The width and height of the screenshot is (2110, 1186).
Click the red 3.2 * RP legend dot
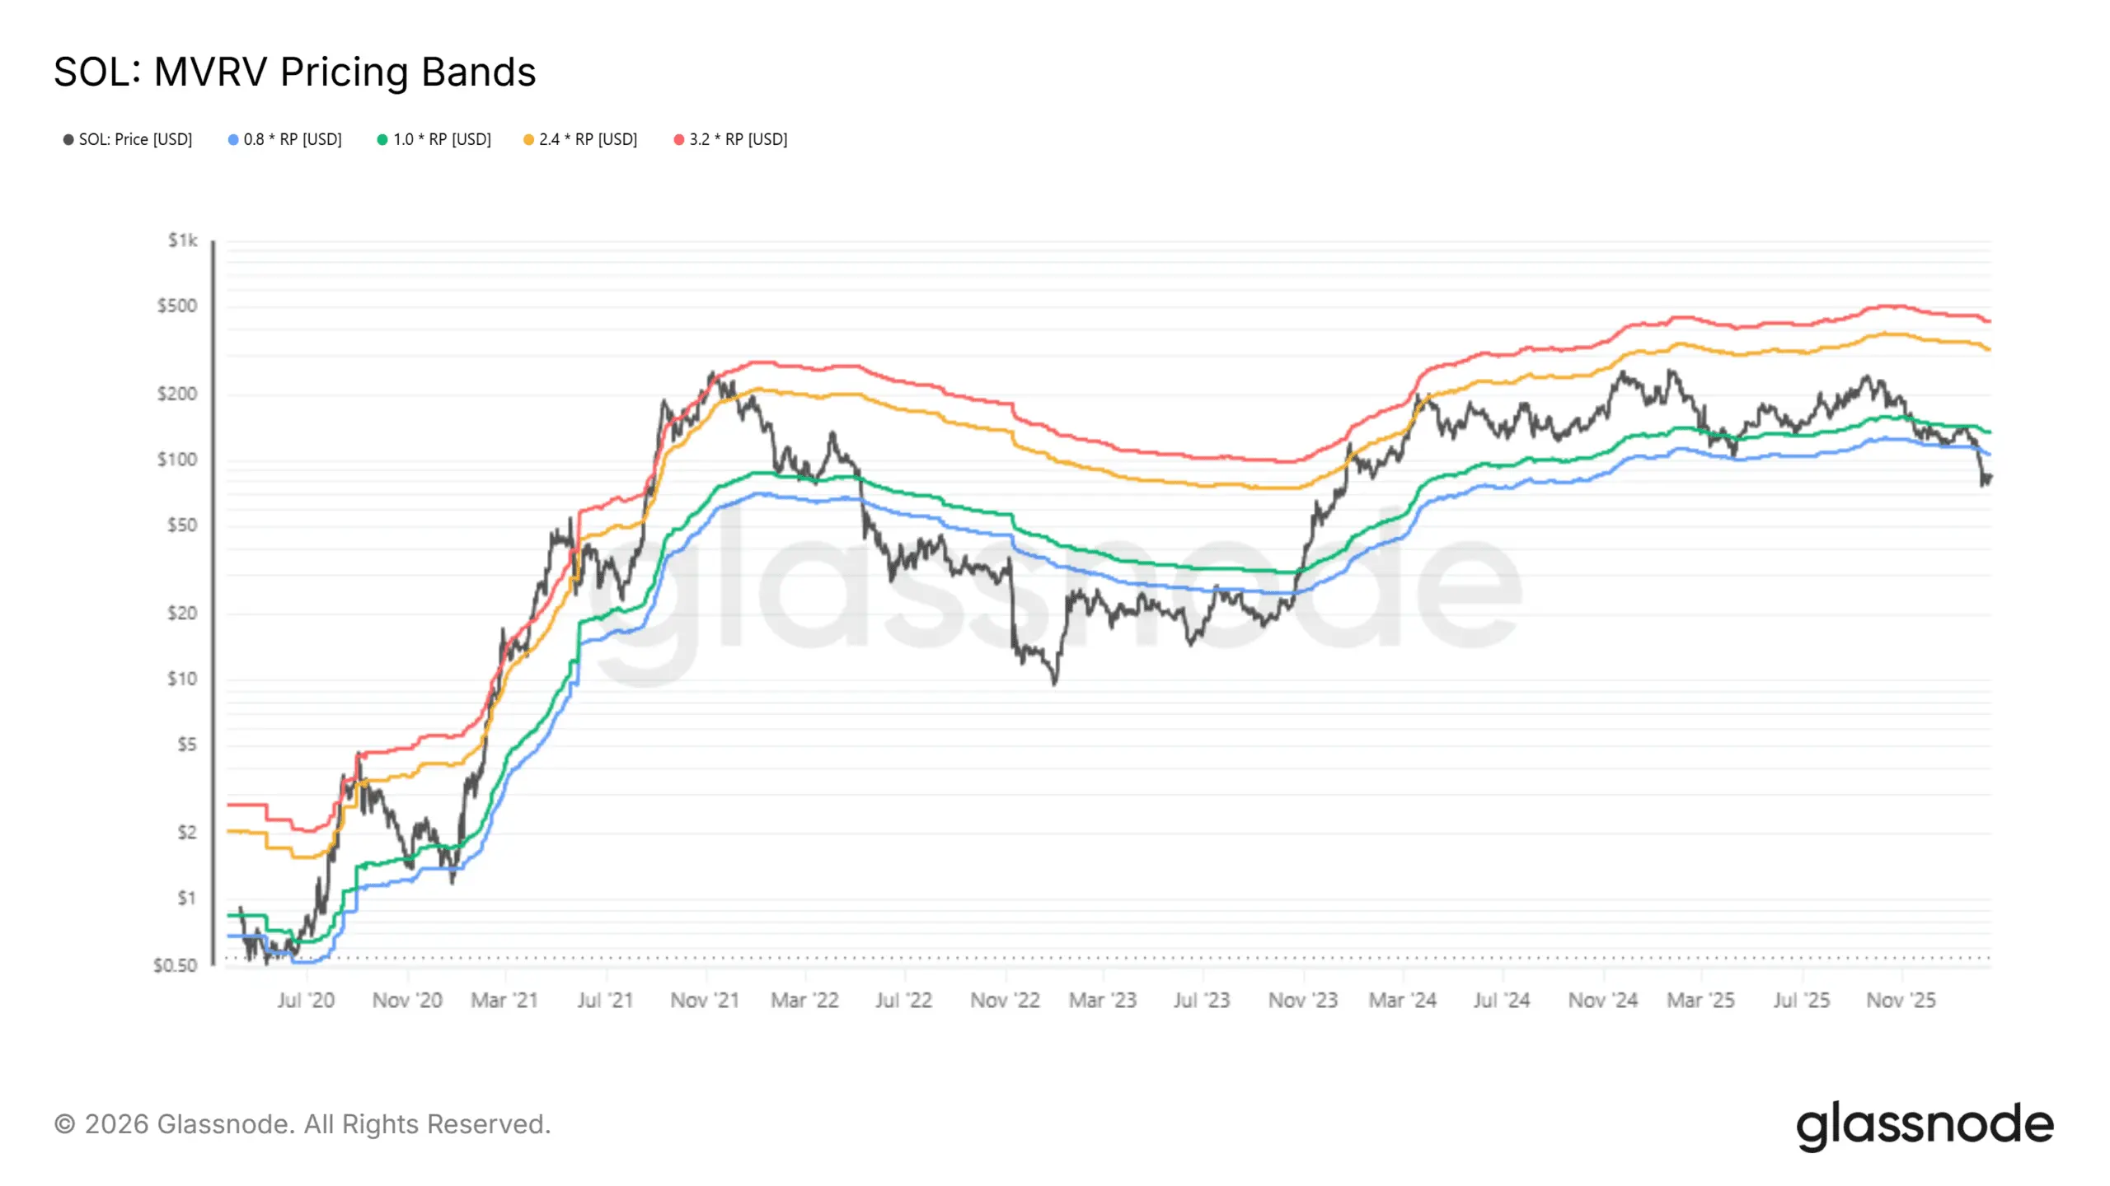click(x=679, y=140)
